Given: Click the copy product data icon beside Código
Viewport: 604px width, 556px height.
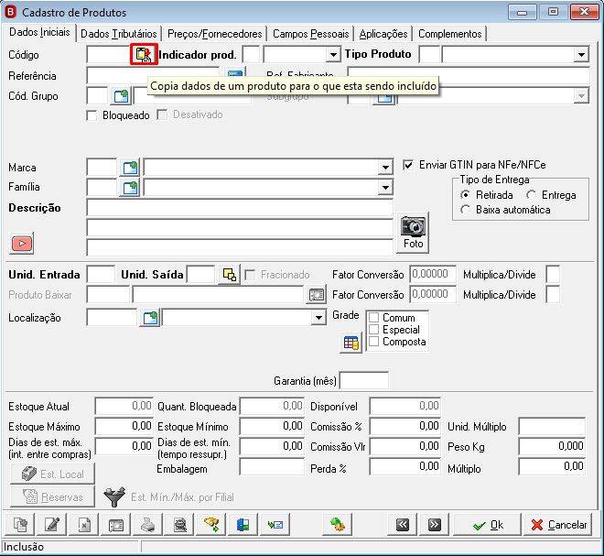Looking at the screenshot, I should (144, 54).
